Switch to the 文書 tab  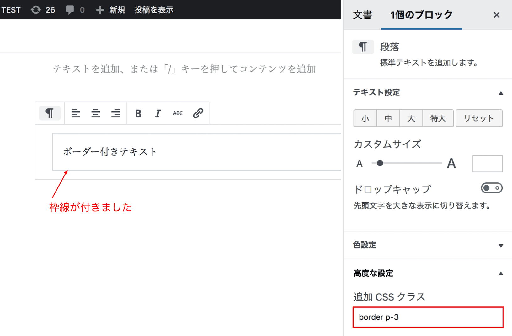pyautogui.click(x=362, y=15)
